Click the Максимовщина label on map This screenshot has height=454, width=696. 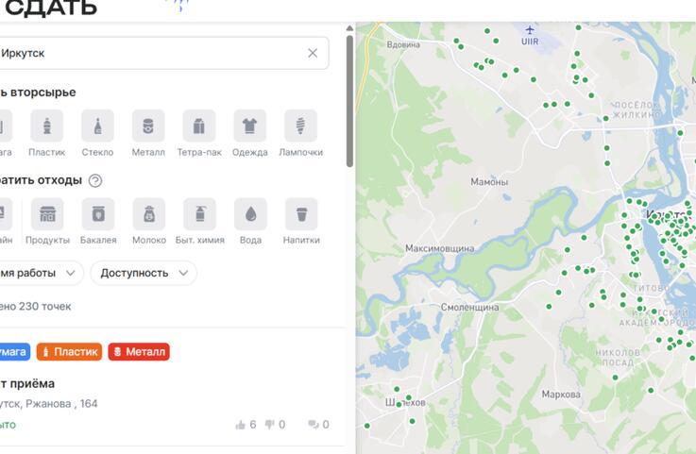439,248
